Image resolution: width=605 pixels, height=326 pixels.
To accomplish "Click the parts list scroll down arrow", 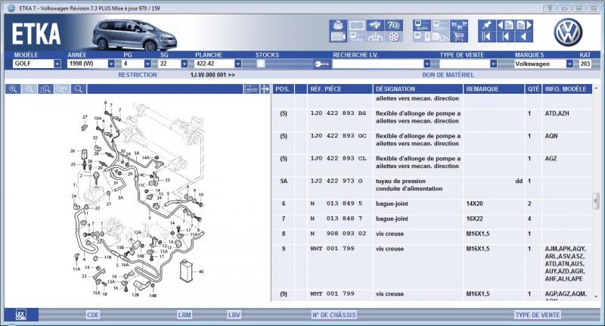I will [596, 297].
